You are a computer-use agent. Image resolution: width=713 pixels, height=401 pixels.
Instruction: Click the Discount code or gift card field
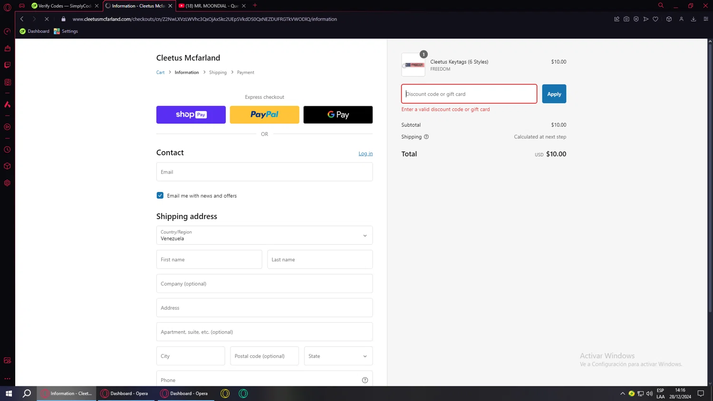coord(469,94)
